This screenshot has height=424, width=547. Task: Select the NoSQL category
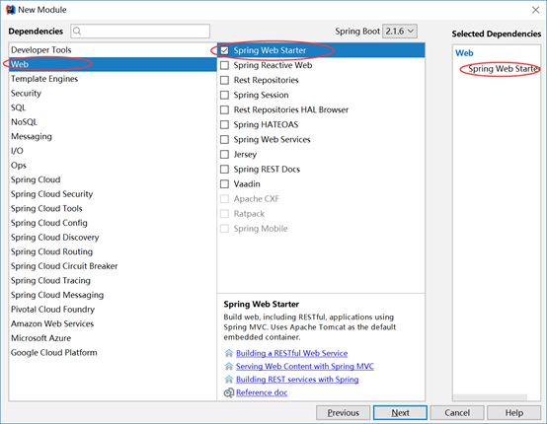[x=113, y=122]
